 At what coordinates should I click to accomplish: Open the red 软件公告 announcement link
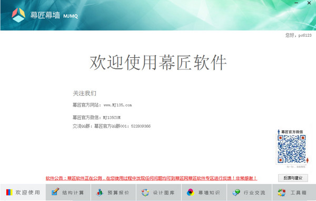pyautogui.click(x=151, y=178)
